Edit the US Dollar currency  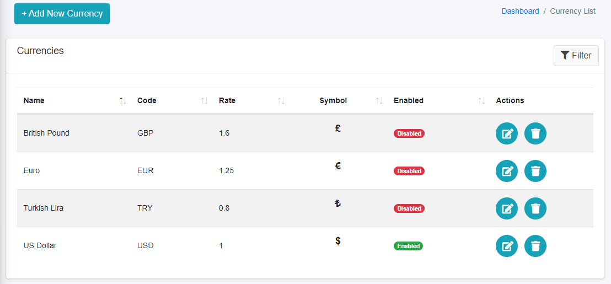507,246
